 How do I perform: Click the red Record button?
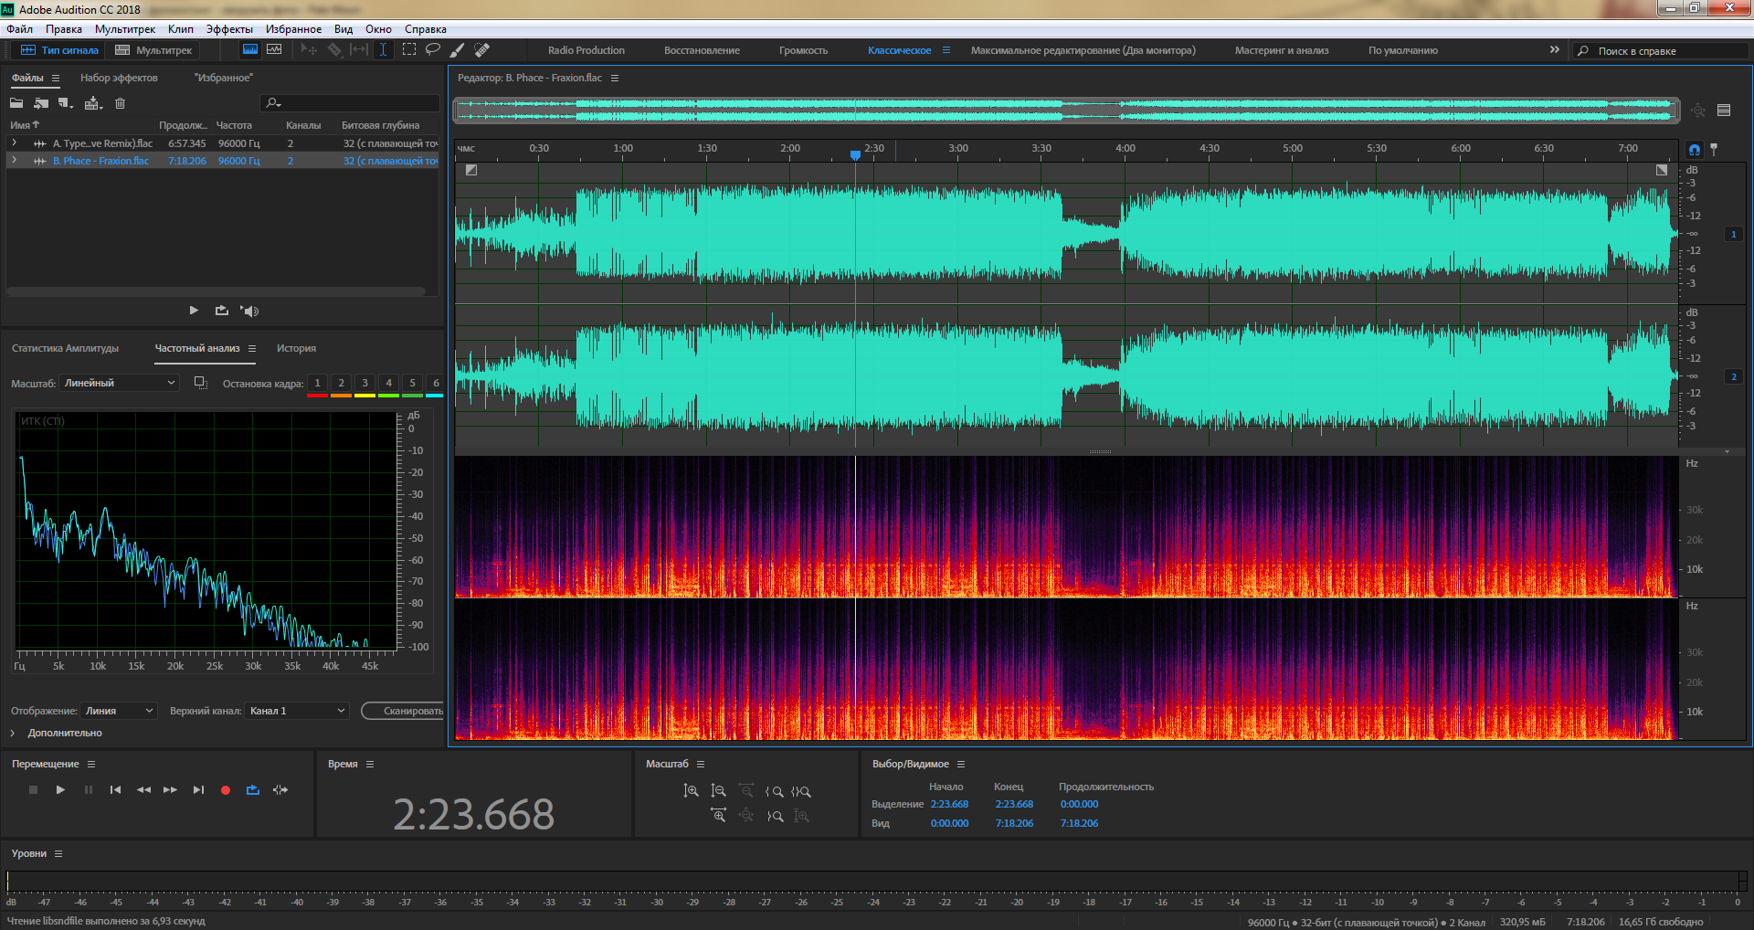[226, 790]
